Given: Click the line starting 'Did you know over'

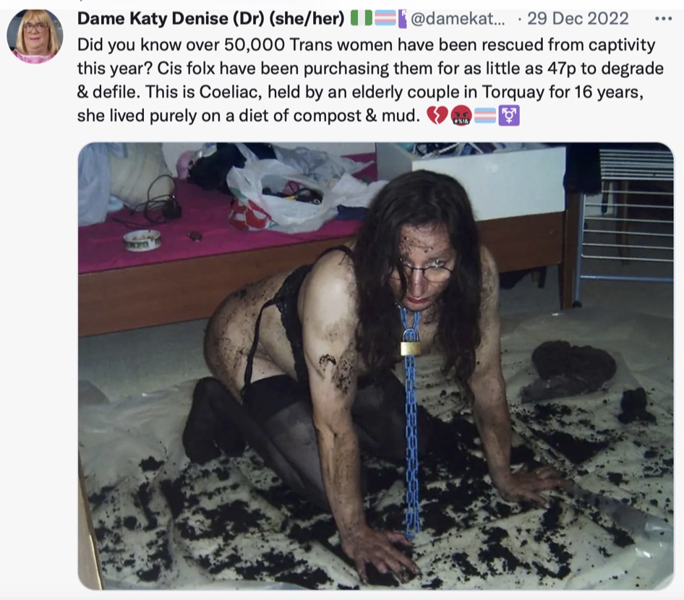Looking at the screenshot, I should coord(366,45).
